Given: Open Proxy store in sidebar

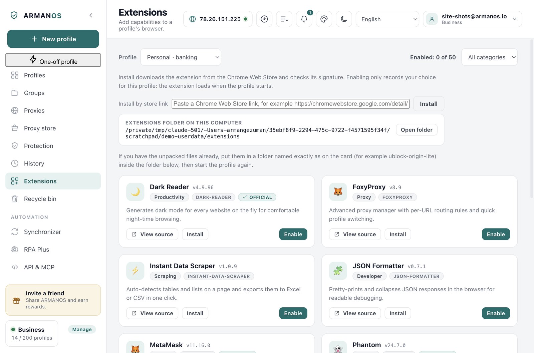Looking at the screenshot, I should click(x=53, y=128).
